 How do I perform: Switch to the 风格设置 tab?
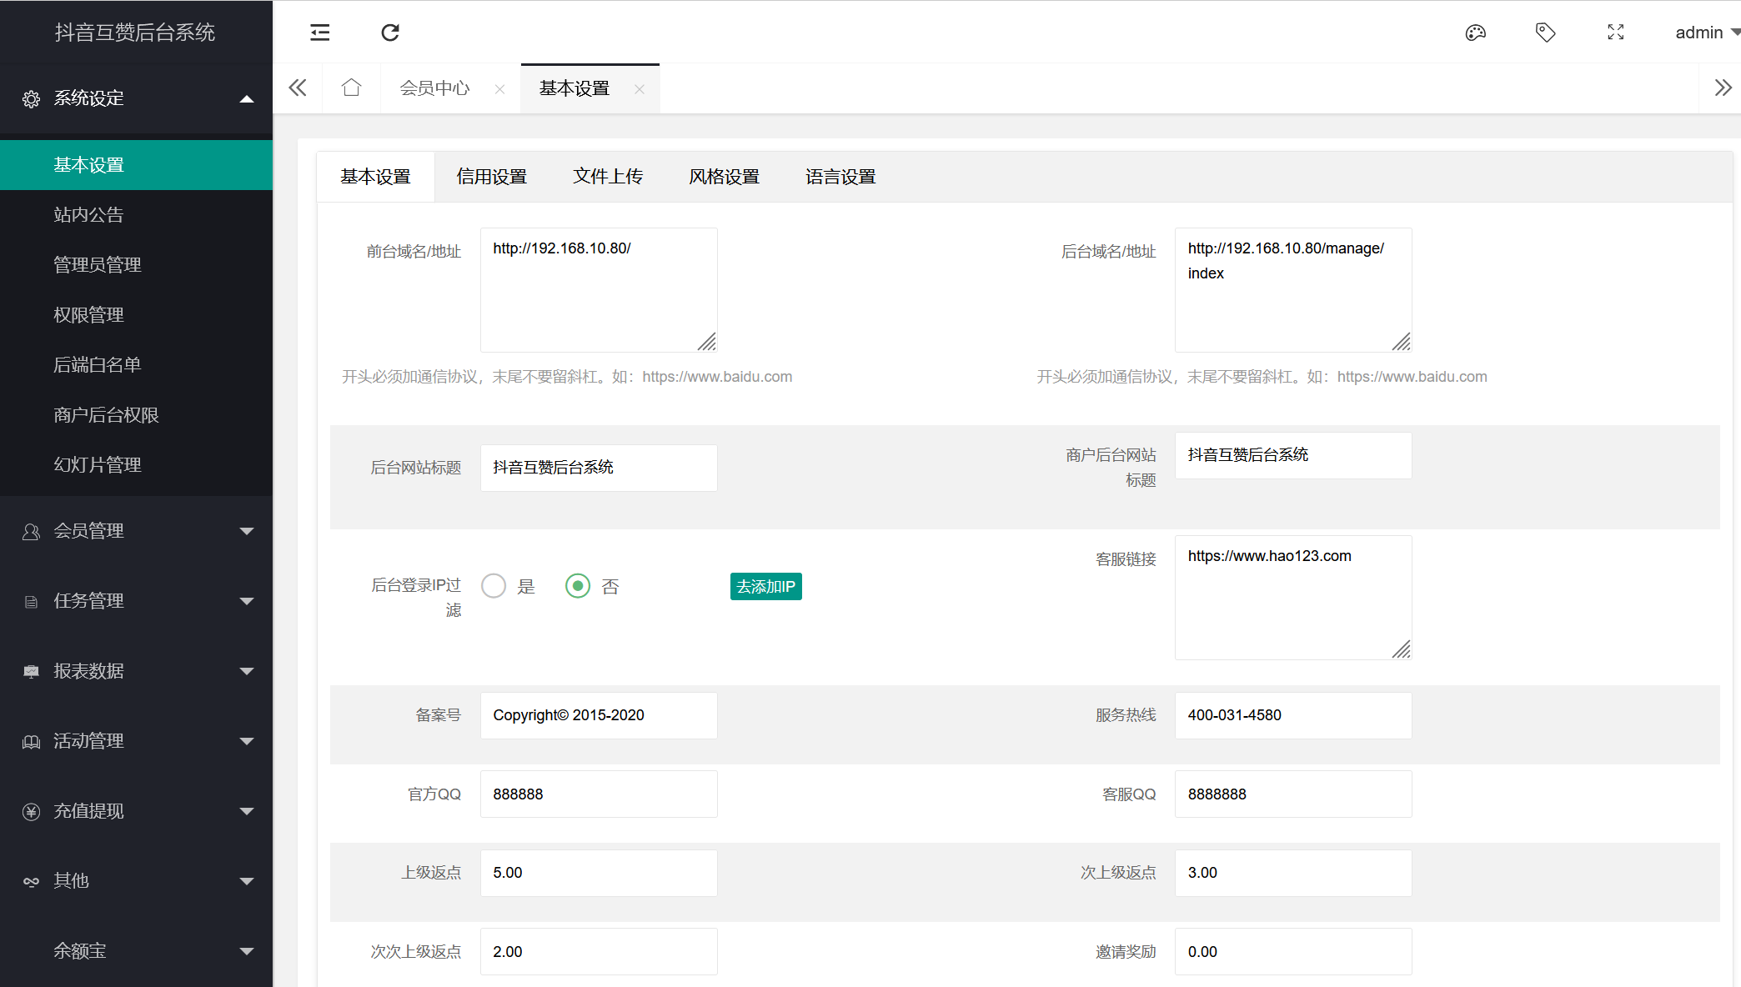[725, 177]
